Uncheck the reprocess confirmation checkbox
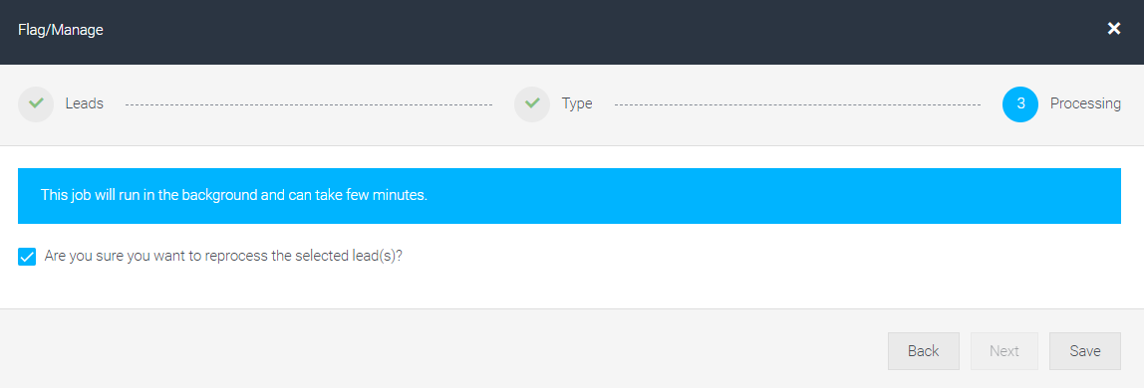Screen dimensions: 1144x388 click(x=27, y=257)
